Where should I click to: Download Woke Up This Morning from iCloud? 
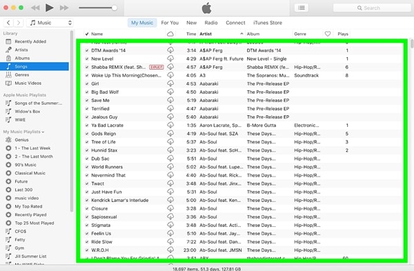tap(170, 75)
